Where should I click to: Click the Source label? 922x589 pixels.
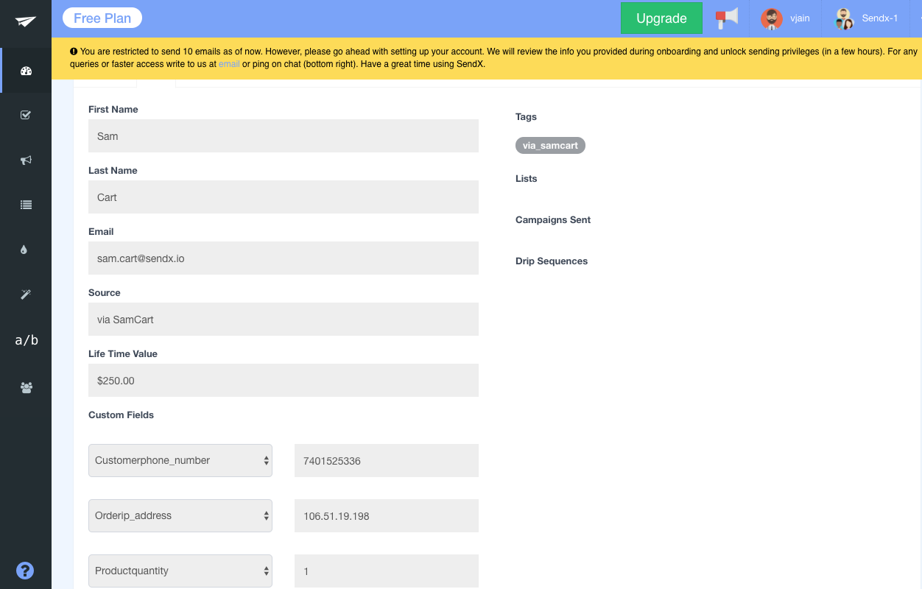(x=105, y=293)
